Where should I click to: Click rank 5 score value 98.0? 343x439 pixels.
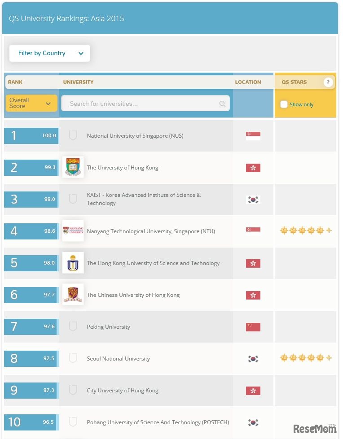tap(49, 263)
